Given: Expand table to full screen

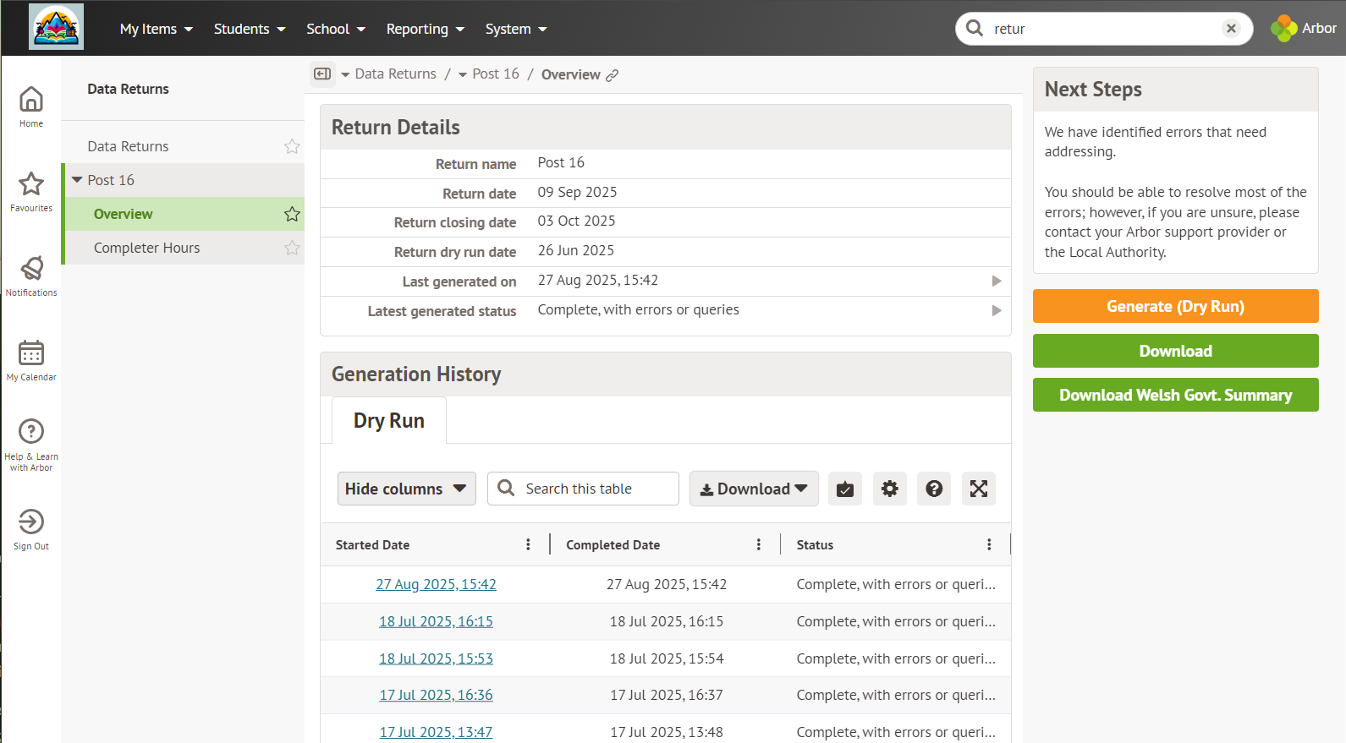Looking at the screenshot, I should [978, 489].
